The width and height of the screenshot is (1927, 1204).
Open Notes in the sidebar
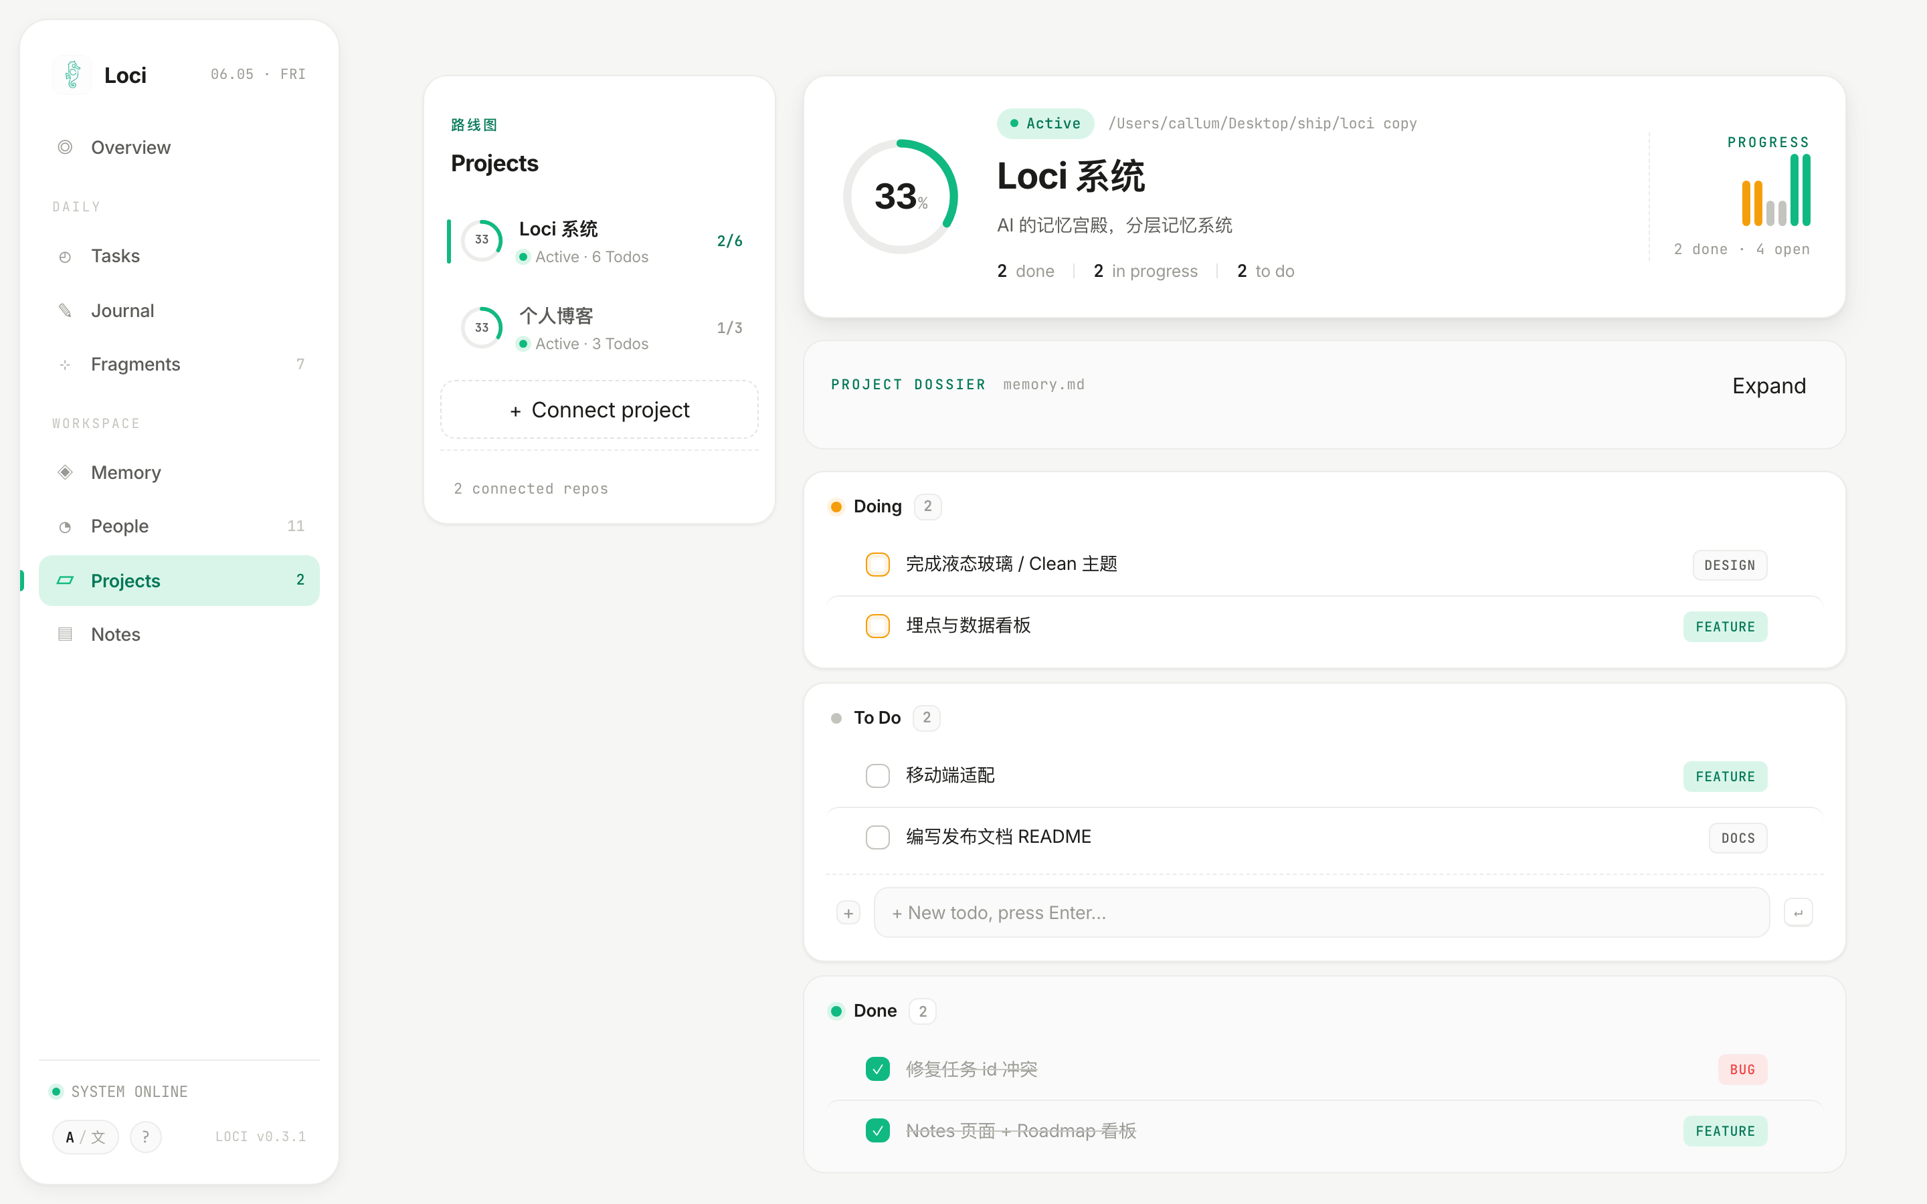pos(179,635)
